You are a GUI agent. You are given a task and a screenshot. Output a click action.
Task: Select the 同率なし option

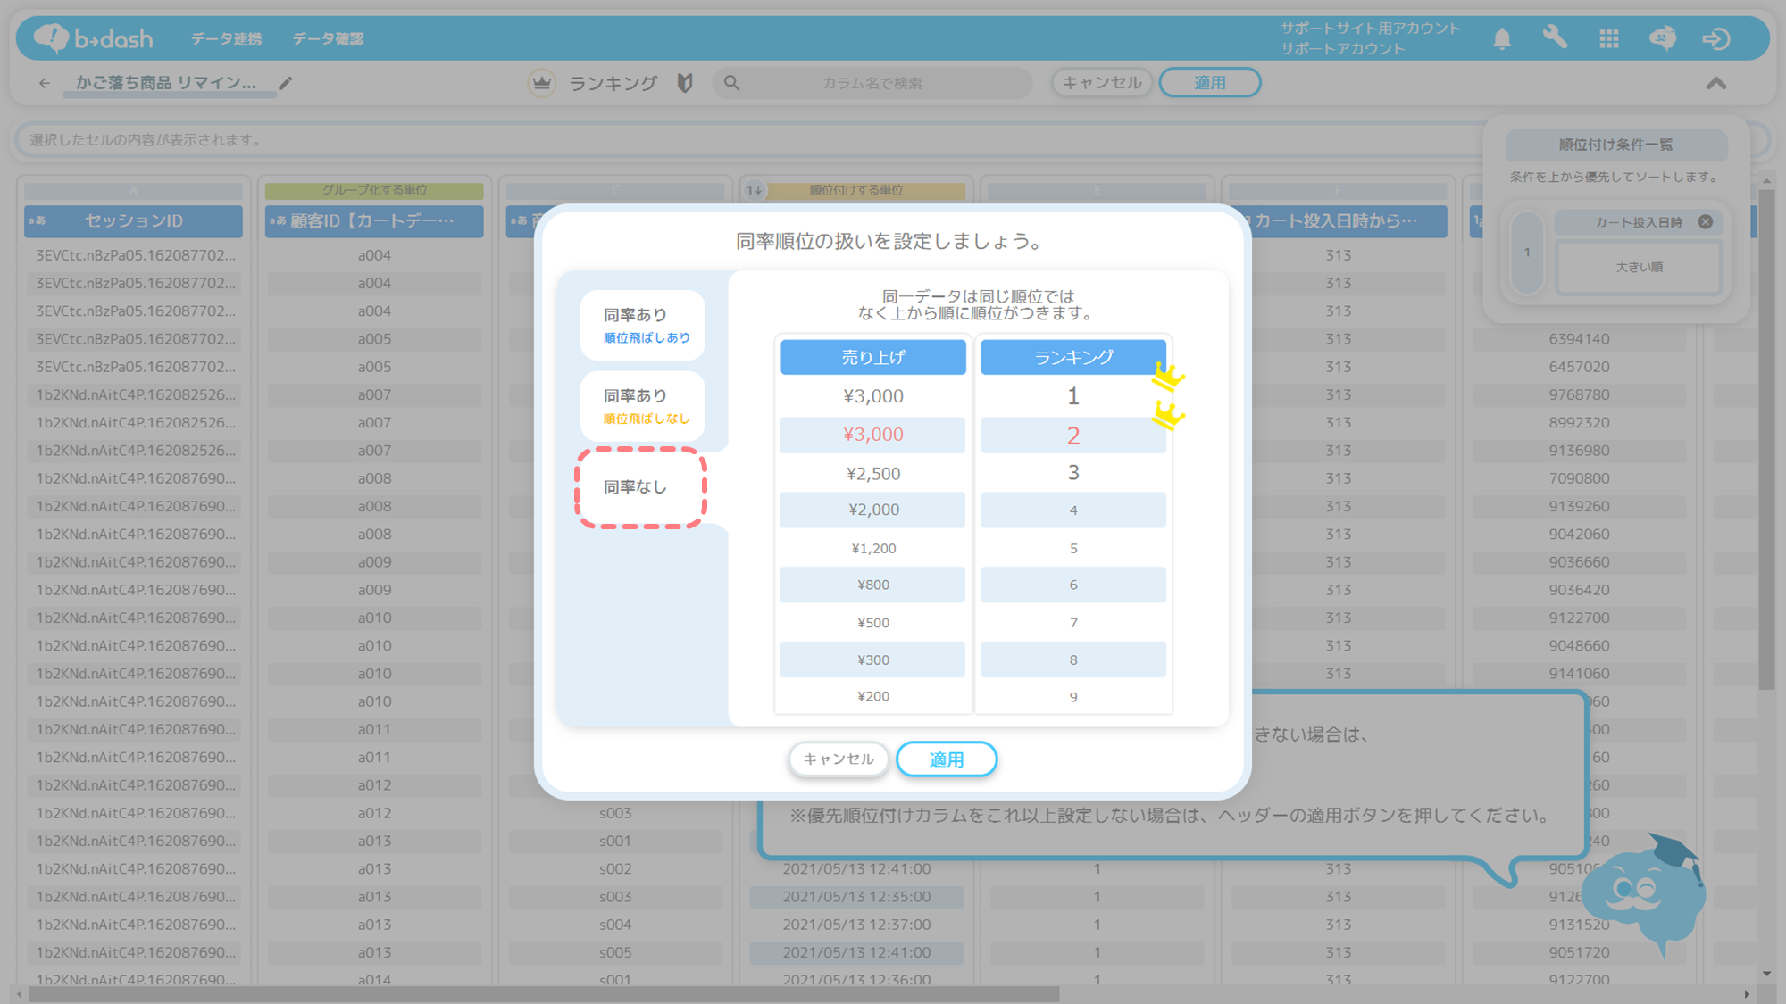click(641, 487)
